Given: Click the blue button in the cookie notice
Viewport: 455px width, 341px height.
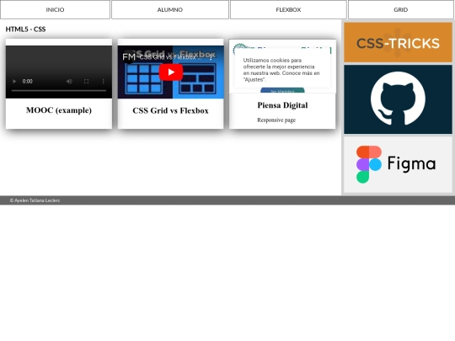Looking at the screenshot, I should (x=282, y=90).
